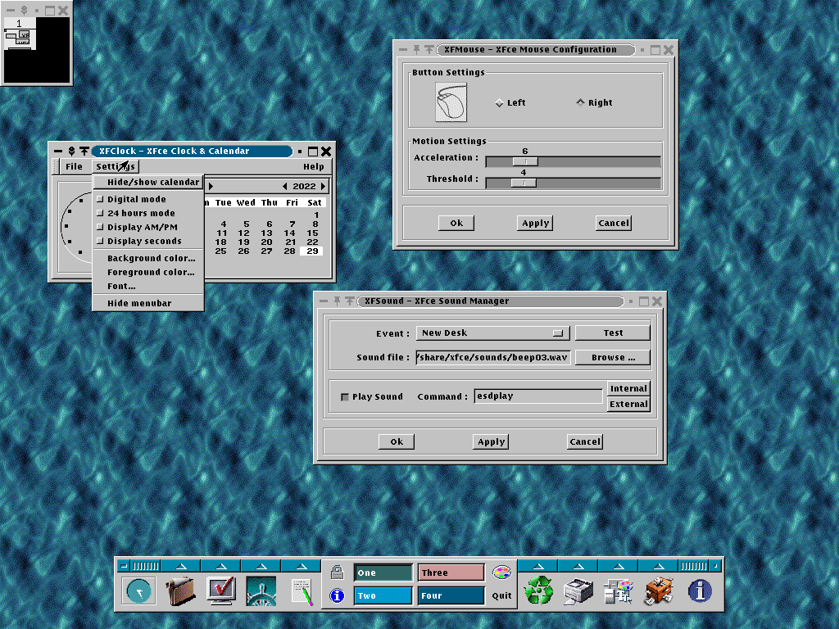Open the Help menu in XFClock
The image size is (839, 629).
pos(314,166)
